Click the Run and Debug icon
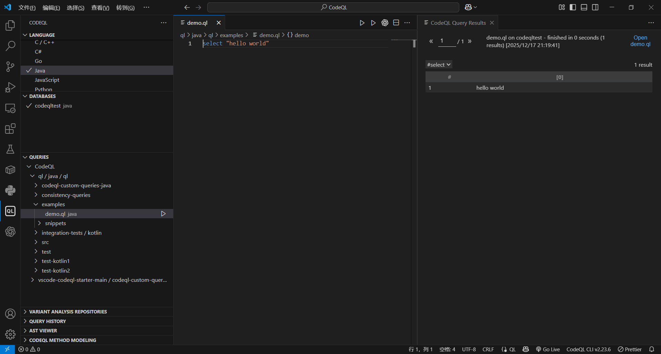 tap(10, 87)
